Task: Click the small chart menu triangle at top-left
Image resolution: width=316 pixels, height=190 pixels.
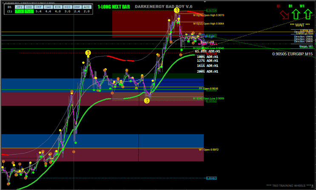Action: pos(3,3)
